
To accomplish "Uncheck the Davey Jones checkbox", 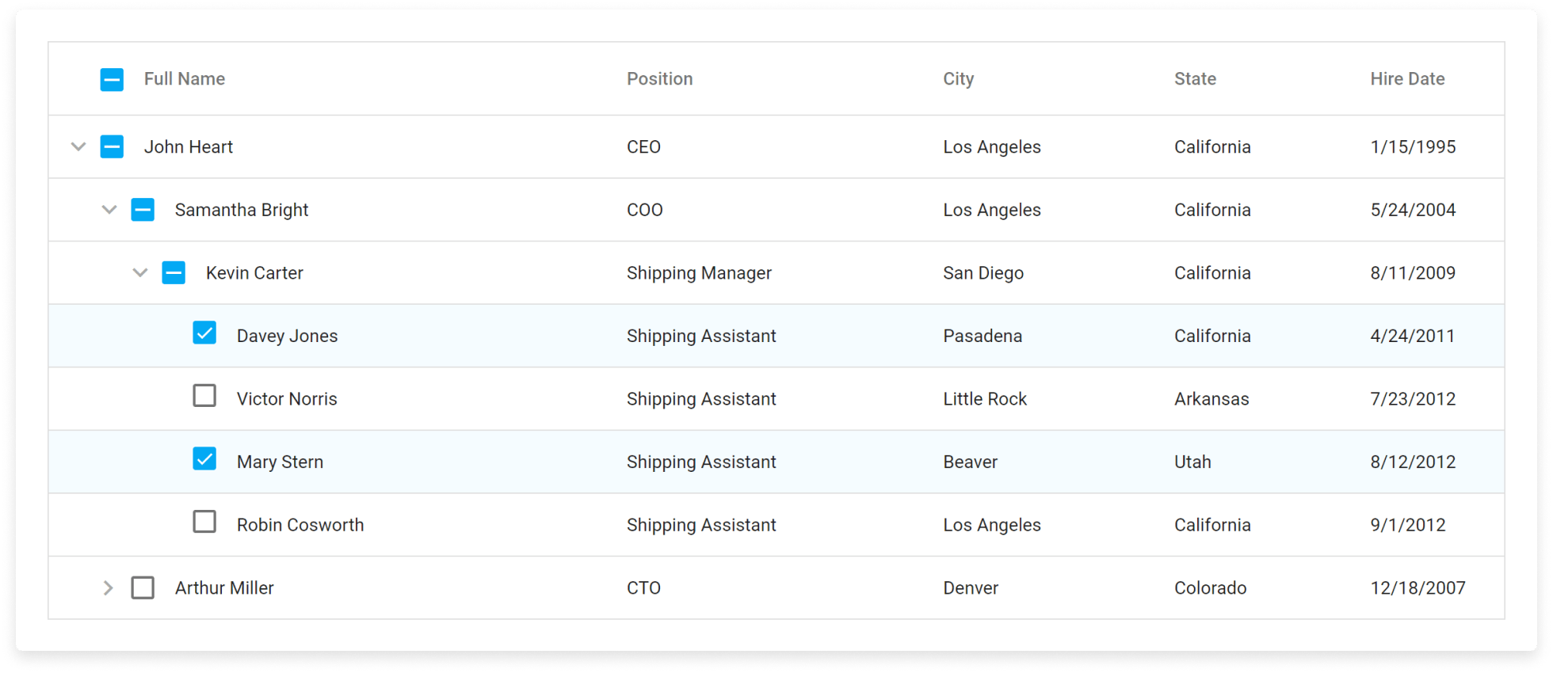I will coord(204,333).
